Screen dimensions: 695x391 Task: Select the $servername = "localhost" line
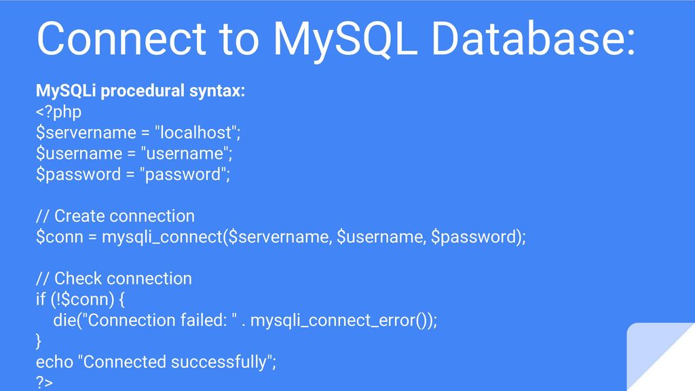pos(138,132)
